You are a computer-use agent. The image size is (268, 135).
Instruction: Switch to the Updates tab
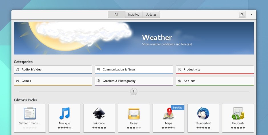tap(151, 15)
